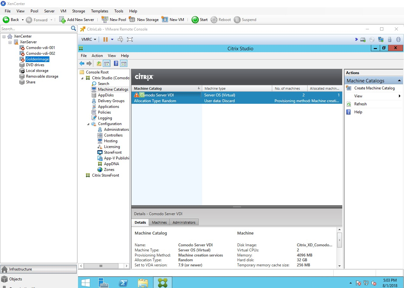The width and height of the screenshot is (404, 288).
Task: Open Server Manager from the taskbar
Action: pyautogui.click(x=103, y=283)
